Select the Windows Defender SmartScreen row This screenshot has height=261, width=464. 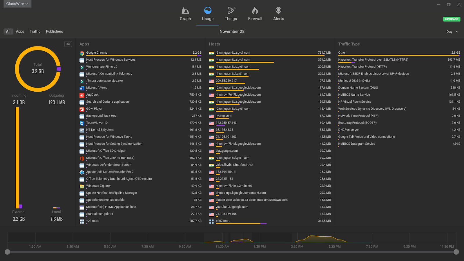[x=140, y=165]
